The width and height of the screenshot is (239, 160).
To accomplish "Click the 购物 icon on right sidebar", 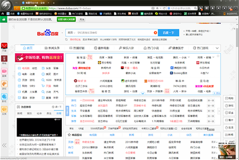I will click(x=231, y=98).
